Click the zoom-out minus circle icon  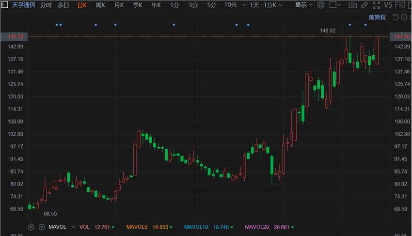coord(404,17)
